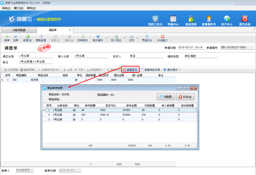Screen dimensions: 256x175
Task: Expand the 打印 print dropdown arrow
Action: [x=137, y=38]
